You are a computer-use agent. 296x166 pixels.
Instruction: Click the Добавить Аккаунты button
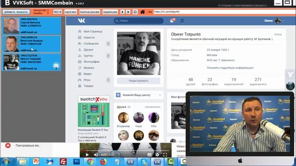pos(16,12)
